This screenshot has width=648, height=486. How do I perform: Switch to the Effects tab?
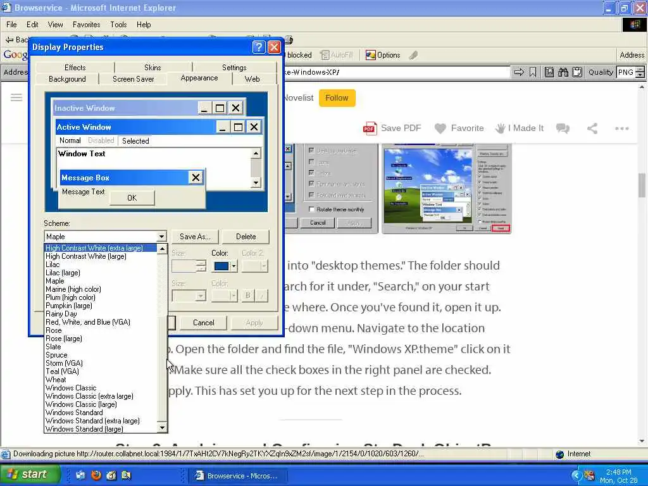pos(75,67)
